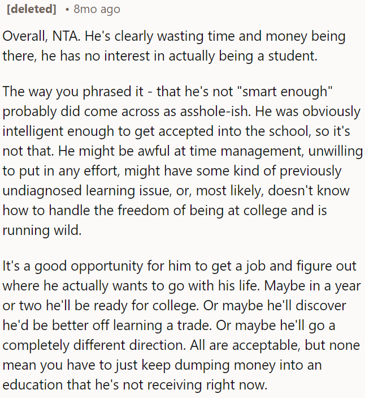The width and height of the screenshot is (365, 398).
Task: Click the [deleted] username
Action: tap(31, 9)
